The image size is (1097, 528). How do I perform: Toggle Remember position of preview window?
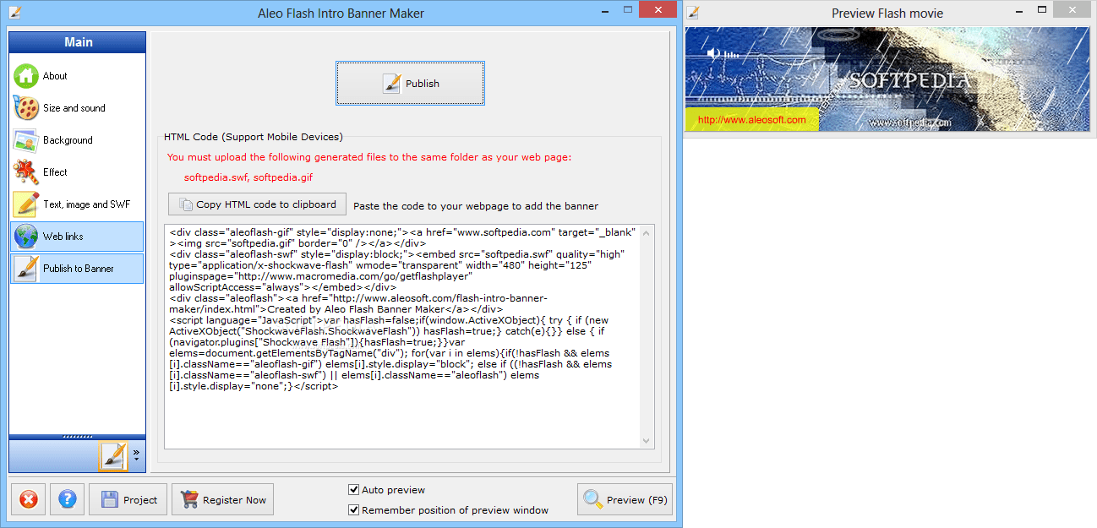coord(353,510)
